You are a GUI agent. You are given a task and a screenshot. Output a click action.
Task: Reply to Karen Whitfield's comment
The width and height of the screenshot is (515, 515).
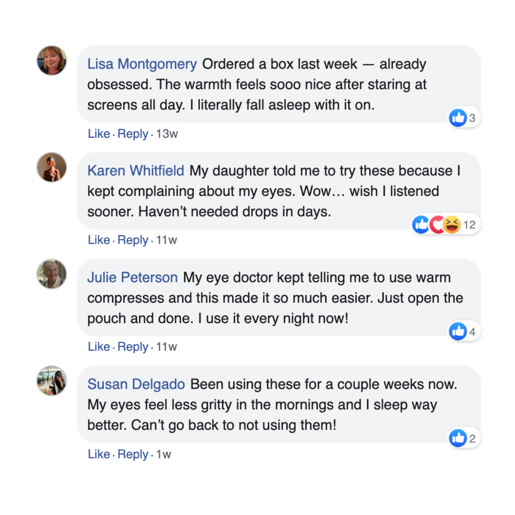coord(133,240)
